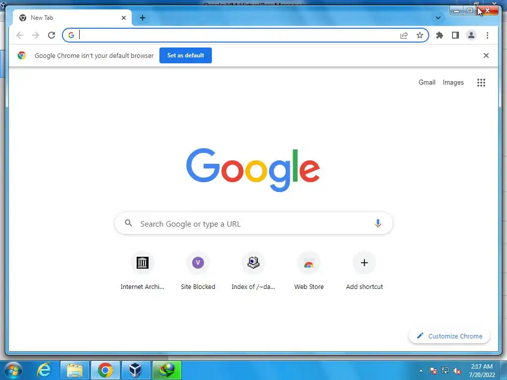Open the Google apps grid
Viewport: 507px width, 380px height.
(x=481, y=83)
